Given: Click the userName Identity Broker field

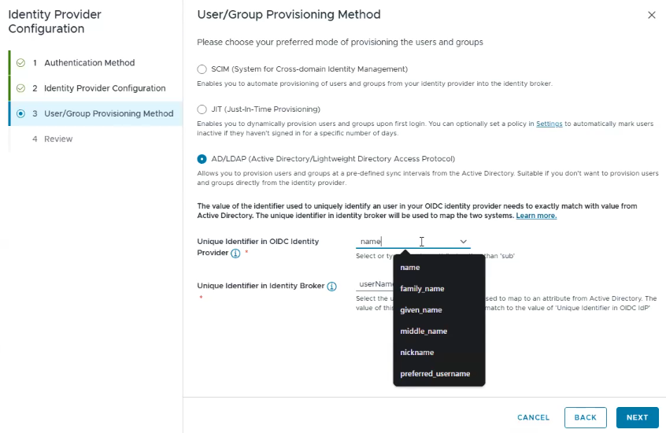Looking at the screenshot, I should (375, 284).
